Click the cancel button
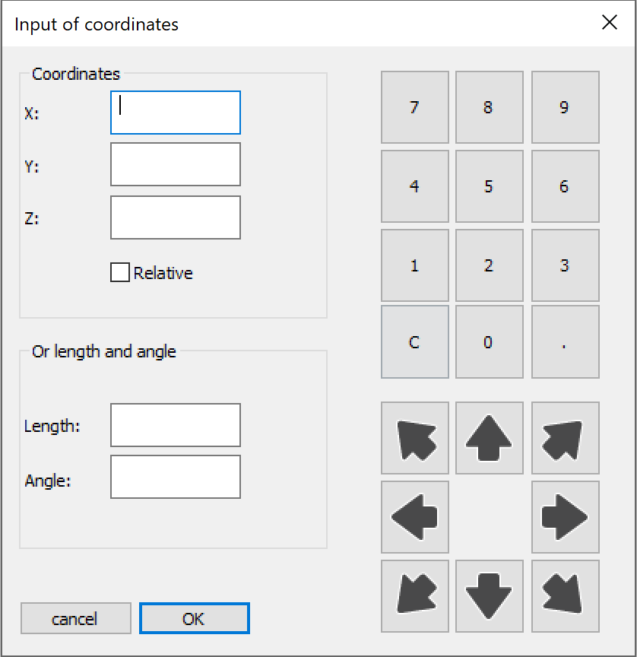The width and height of the screenshot is (637, 657). 75,619
